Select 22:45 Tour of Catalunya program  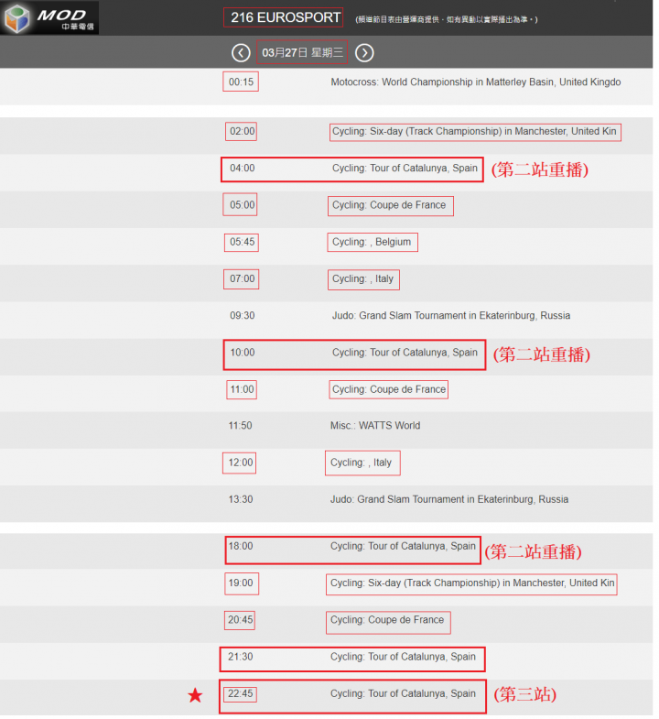click(326, 697)
